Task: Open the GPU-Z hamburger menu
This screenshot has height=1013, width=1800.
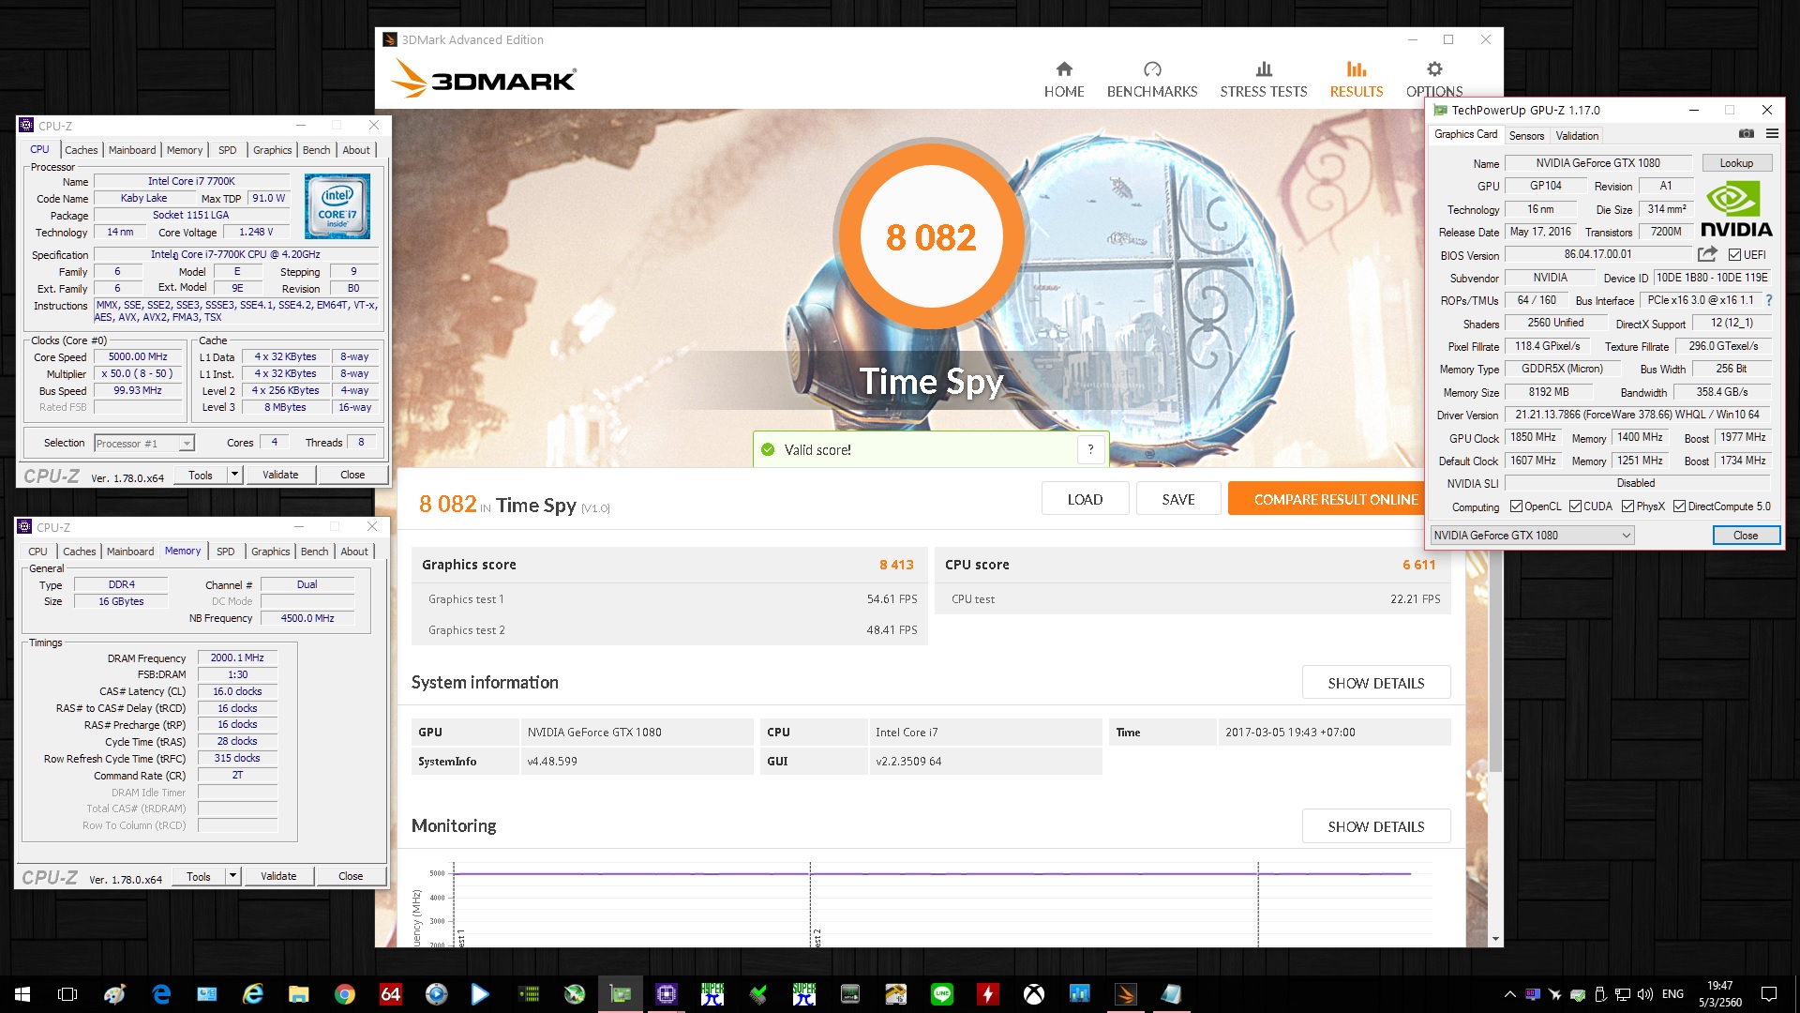Action: 1772,134
